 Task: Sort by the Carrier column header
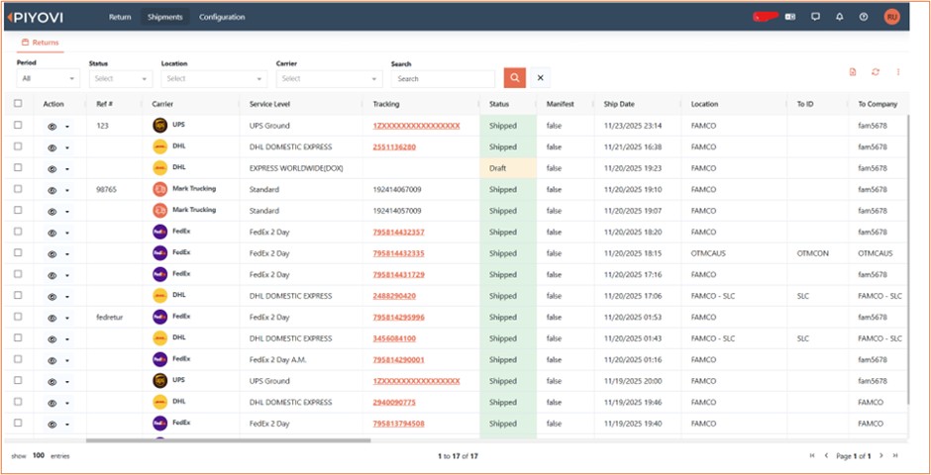162,104
